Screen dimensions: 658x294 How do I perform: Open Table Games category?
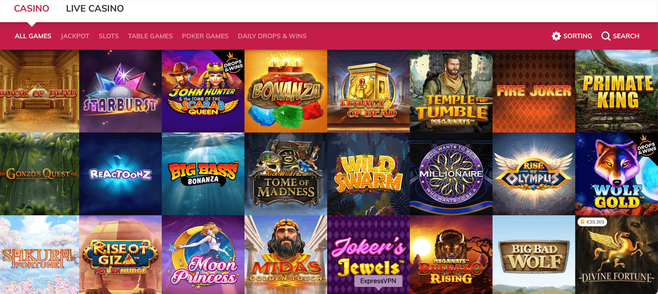coord(150,36)
